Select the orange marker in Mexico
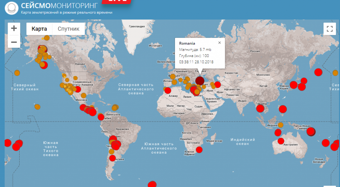The height and width of the screenshot is (187, 340). click(83, 95)
